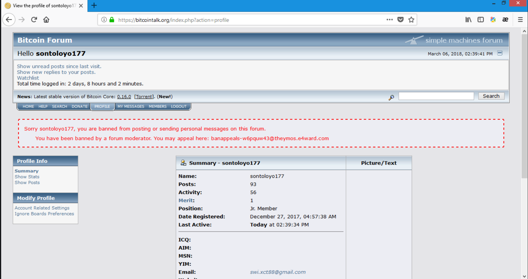Click the ban appeal email address text
The width and height of the screenshot is (528, 279).
pos(270,138)
